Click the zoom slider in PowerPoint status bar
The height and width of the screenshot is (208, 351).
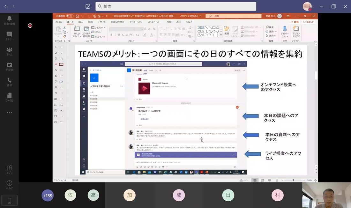tap(293, 180)
